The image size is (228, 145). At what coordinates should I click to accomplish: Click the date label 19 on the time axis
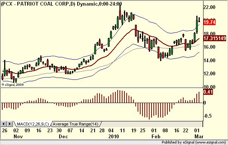pos(134,130)
